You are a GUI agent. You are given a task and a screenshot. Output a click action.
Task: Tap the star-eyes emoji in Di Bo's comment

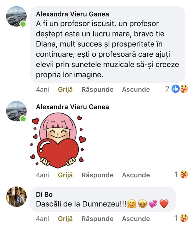coord(142,204)
